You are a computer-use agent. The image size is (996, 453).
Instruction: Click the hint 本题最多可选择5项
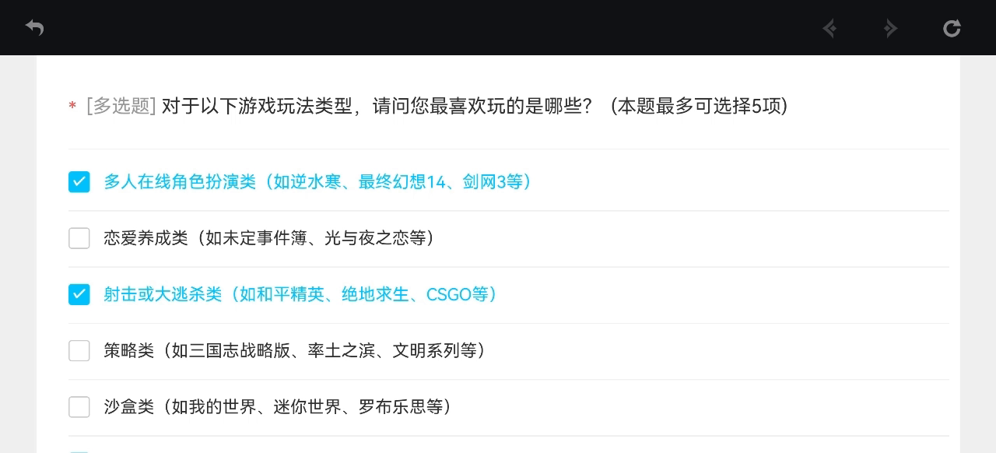699,106
